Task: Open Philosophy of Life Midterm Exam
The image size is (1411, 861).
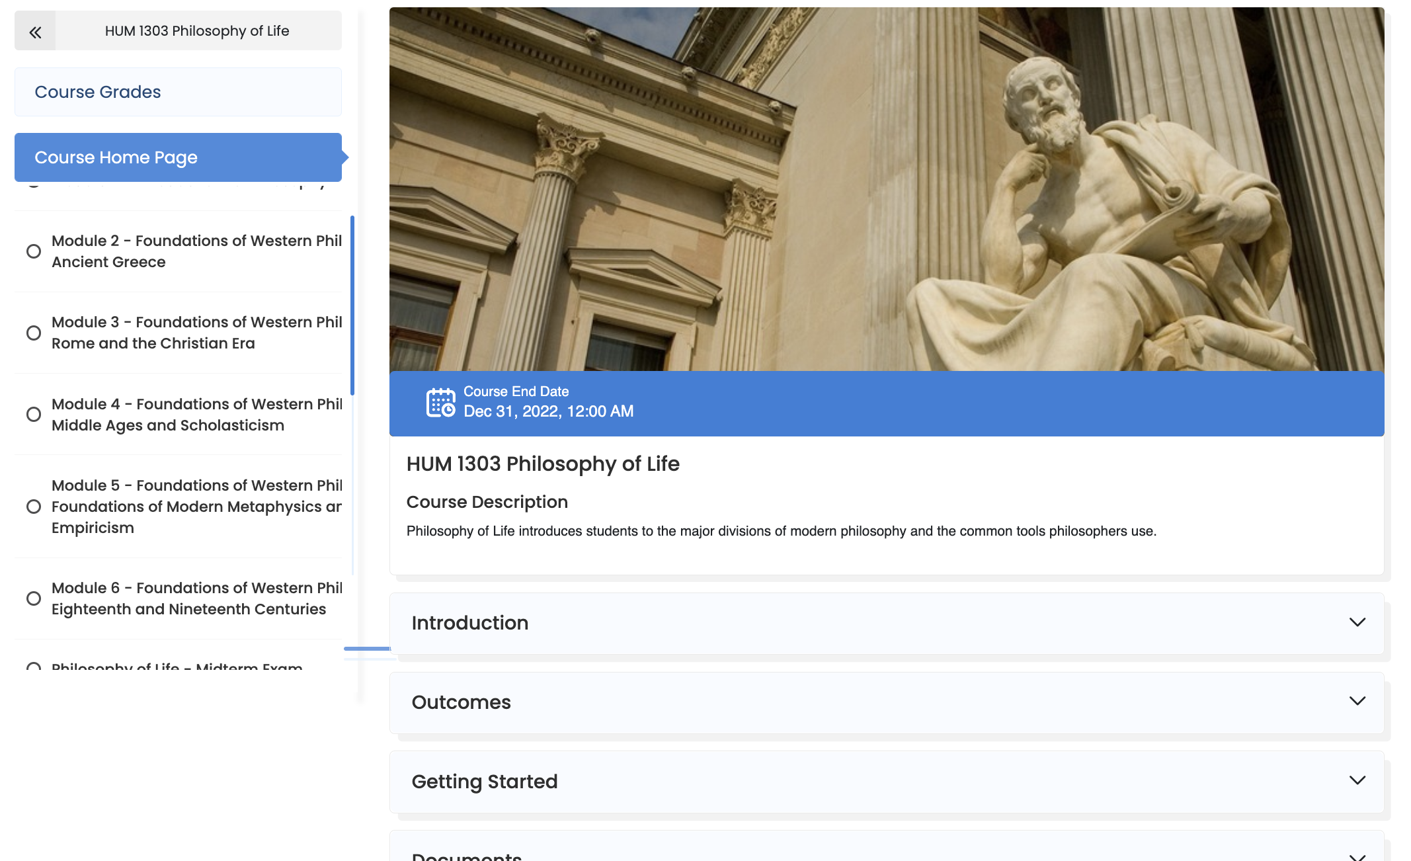Action: coord(177,666)
